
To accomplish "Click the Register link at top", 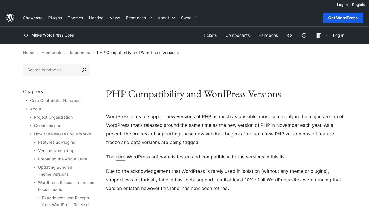I will point(359,5).
